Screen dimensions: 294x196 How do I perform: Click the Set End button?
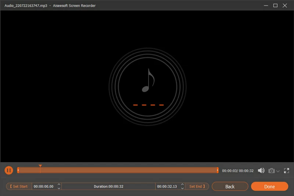197,186
